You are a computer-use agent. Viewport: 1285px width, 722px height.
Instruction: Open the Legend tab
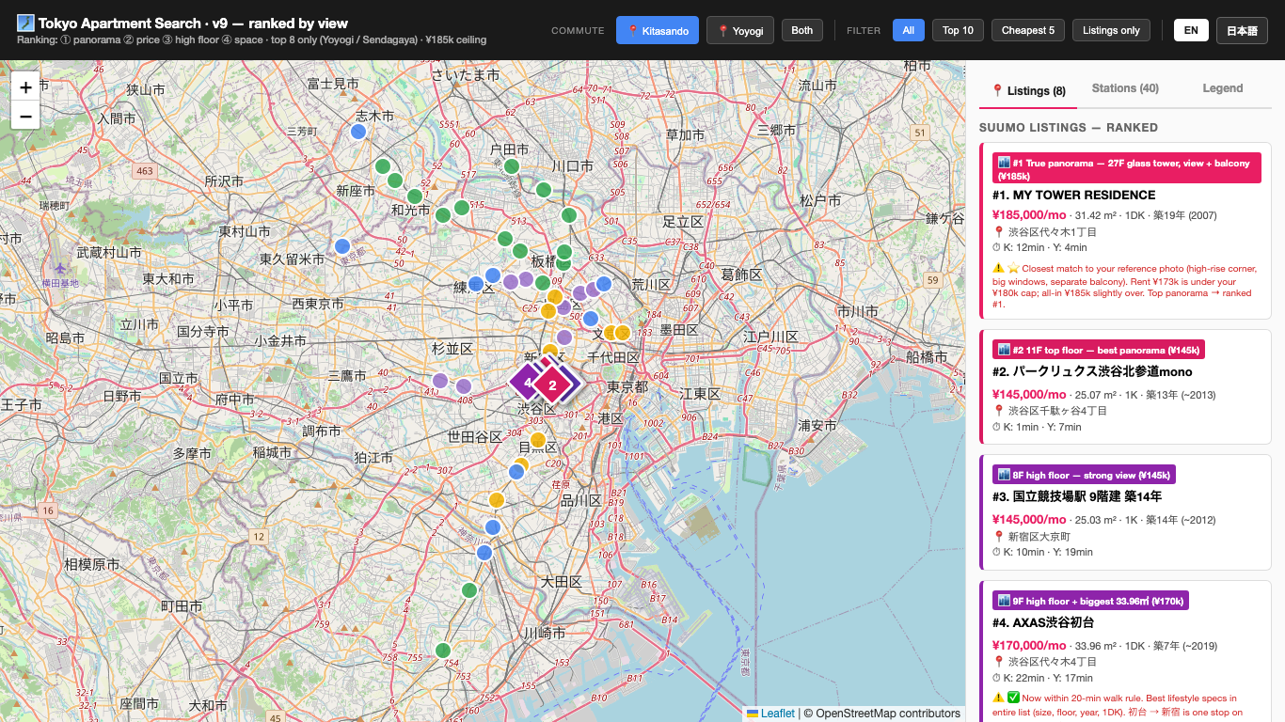(1223, 88)
